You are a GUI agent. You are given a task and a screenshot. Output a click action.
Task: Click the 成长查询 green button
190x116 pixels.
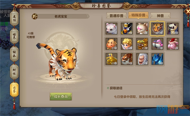pyautogui.click(x=61, y=97)
